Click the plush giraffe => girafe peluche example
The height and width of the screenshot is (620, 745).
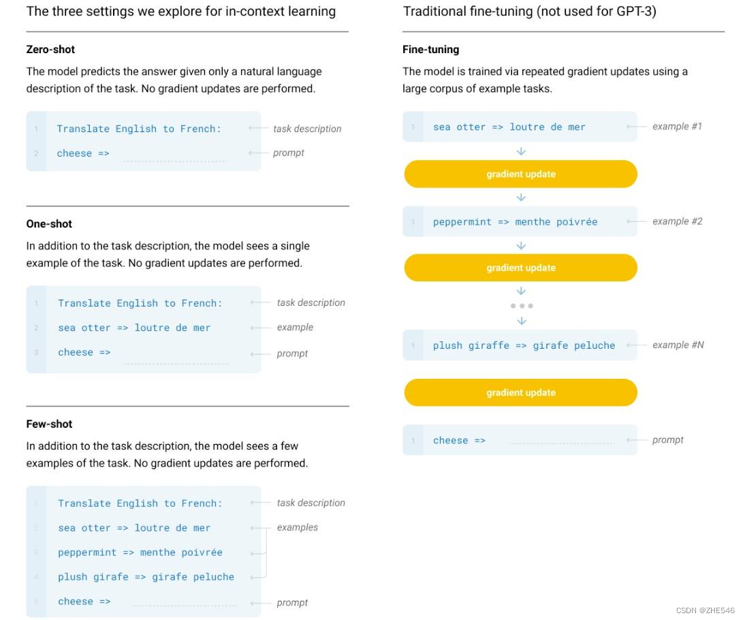coord(524,345)
